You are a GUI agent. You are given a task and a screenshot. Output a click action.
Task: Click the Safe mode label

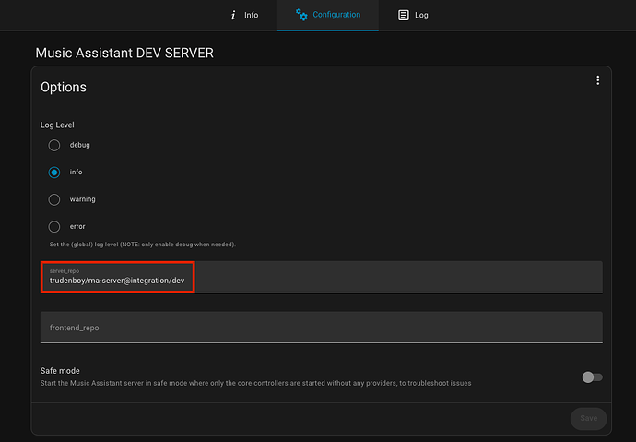coord(60,371)
